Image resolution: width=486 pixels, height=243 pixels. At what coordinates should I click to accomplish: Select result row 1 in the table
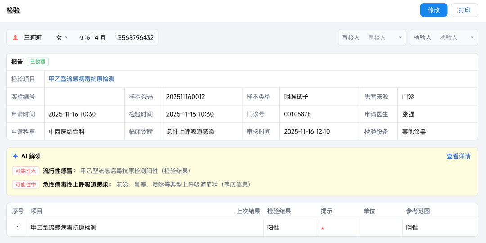(x=63, y=228)
